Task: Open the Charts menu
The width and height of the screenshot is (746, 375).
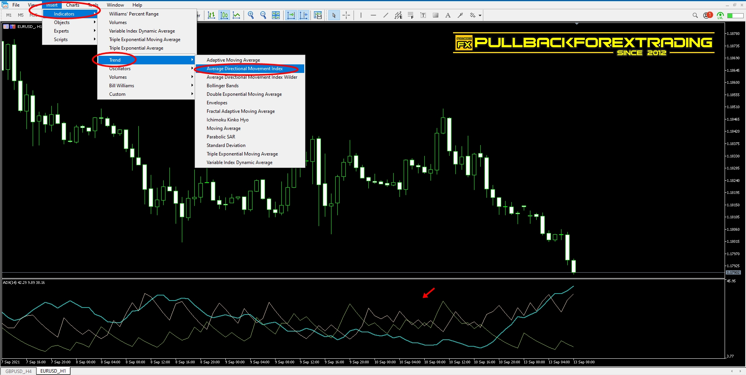Action: tap(72, 5)
